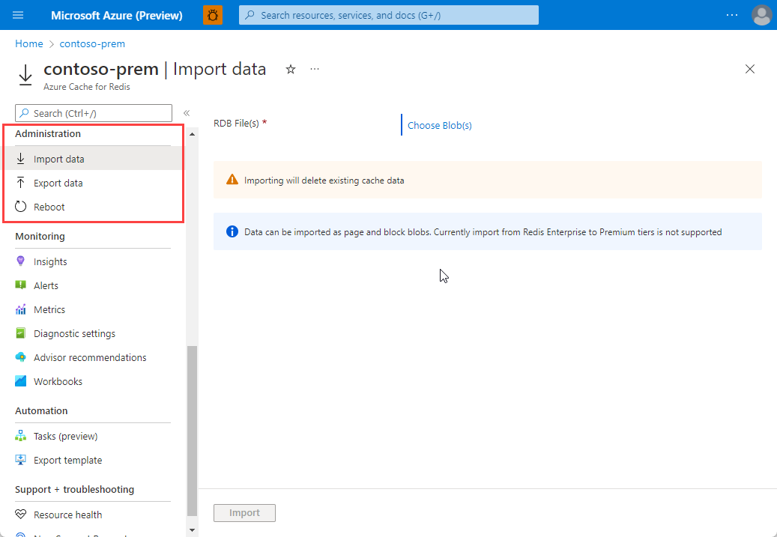The width and height of the screenshot is (777, 537).
Task: Open more options ellipsis beside title
Action: pos(315,70)
